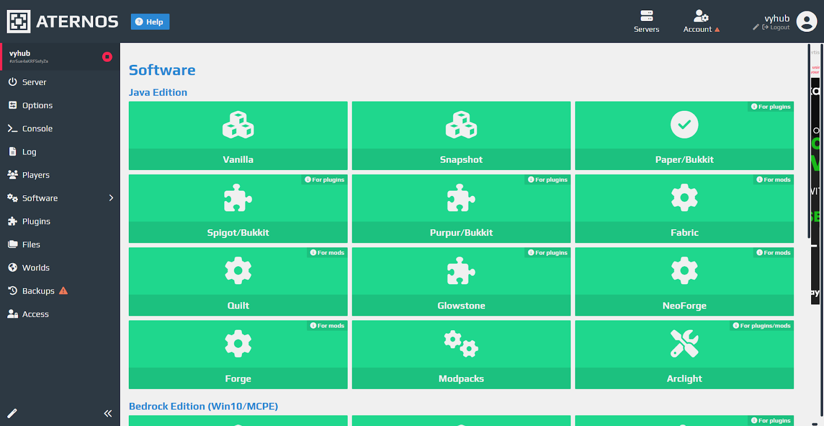Select the Snapshot cubes icon

point(461,125)
